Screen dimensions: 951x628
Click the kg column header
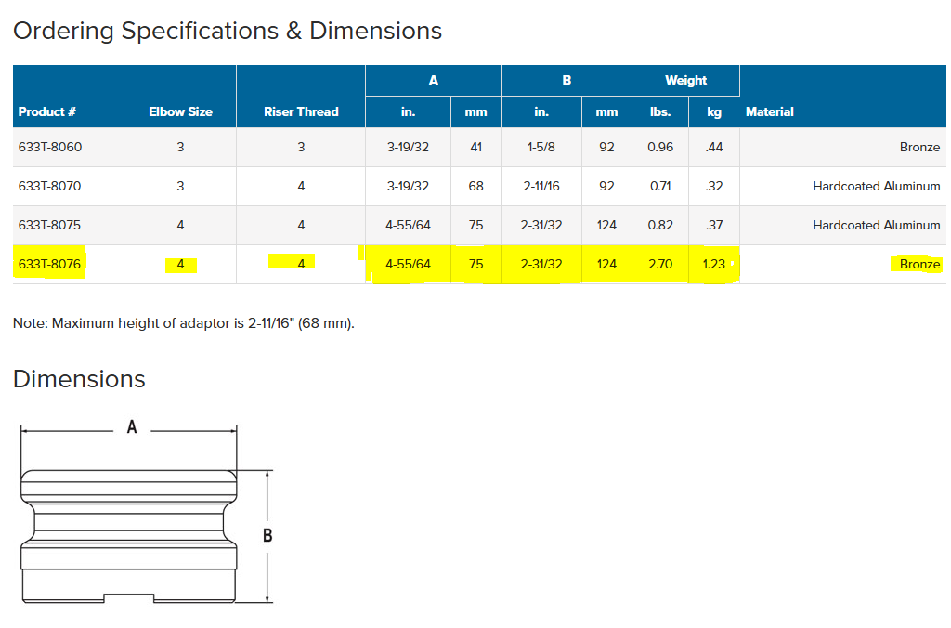pos(714,111)
